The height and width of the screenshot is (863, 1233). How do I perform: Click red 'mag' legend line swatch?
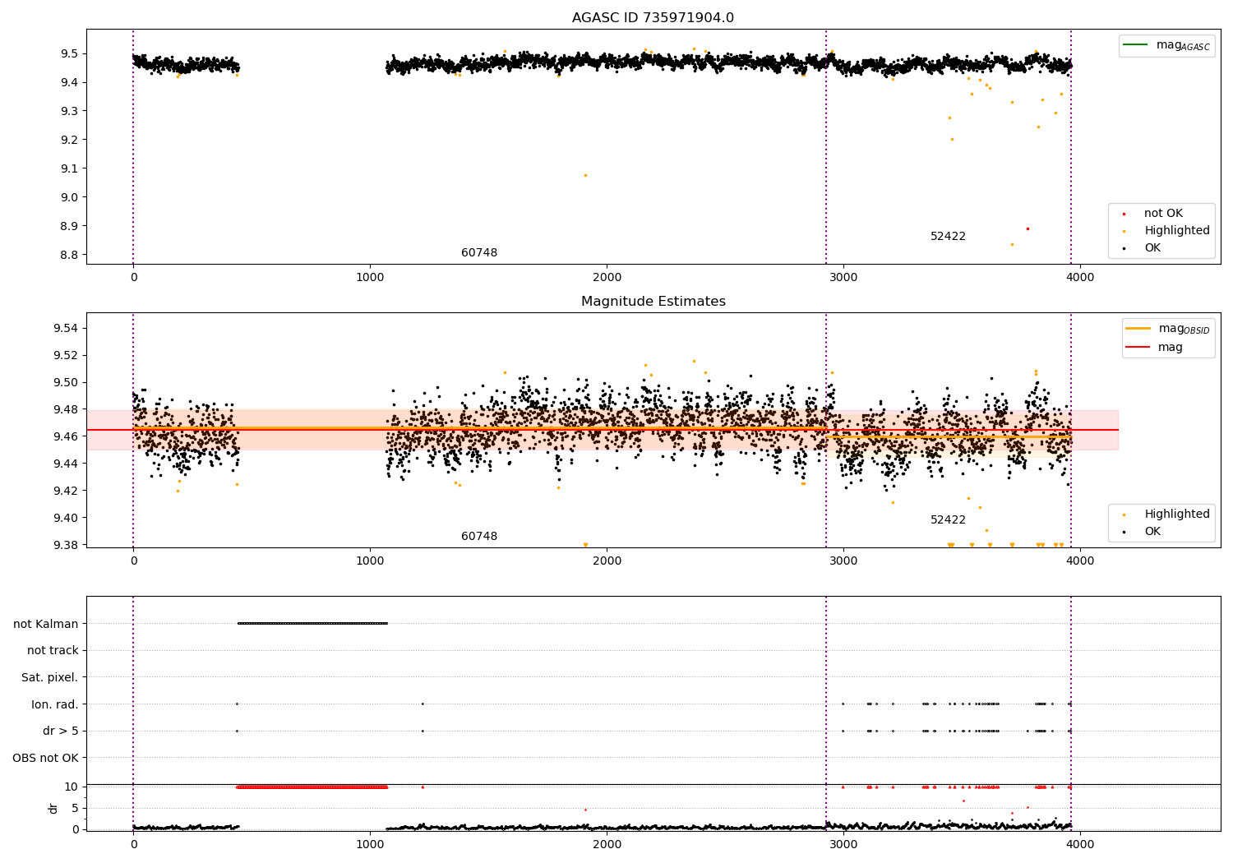click(1138, 348)
